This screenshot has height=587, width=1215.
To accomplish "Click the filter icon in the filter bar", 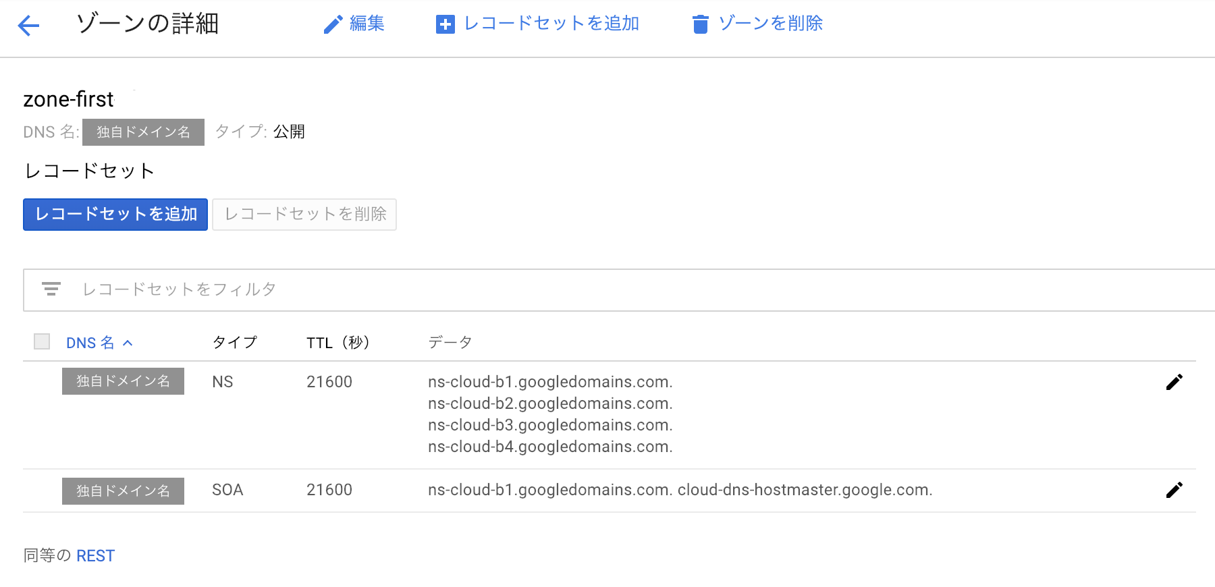I will (x=51, y=289).
